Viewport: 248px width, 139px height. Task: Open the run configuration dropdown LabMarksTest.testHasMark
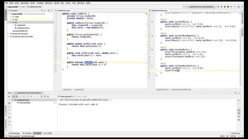(x=201, y=7)
